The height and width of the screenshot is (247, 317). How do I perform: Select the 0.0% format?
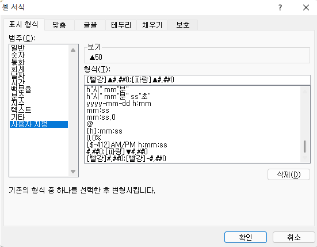(193, 138)
